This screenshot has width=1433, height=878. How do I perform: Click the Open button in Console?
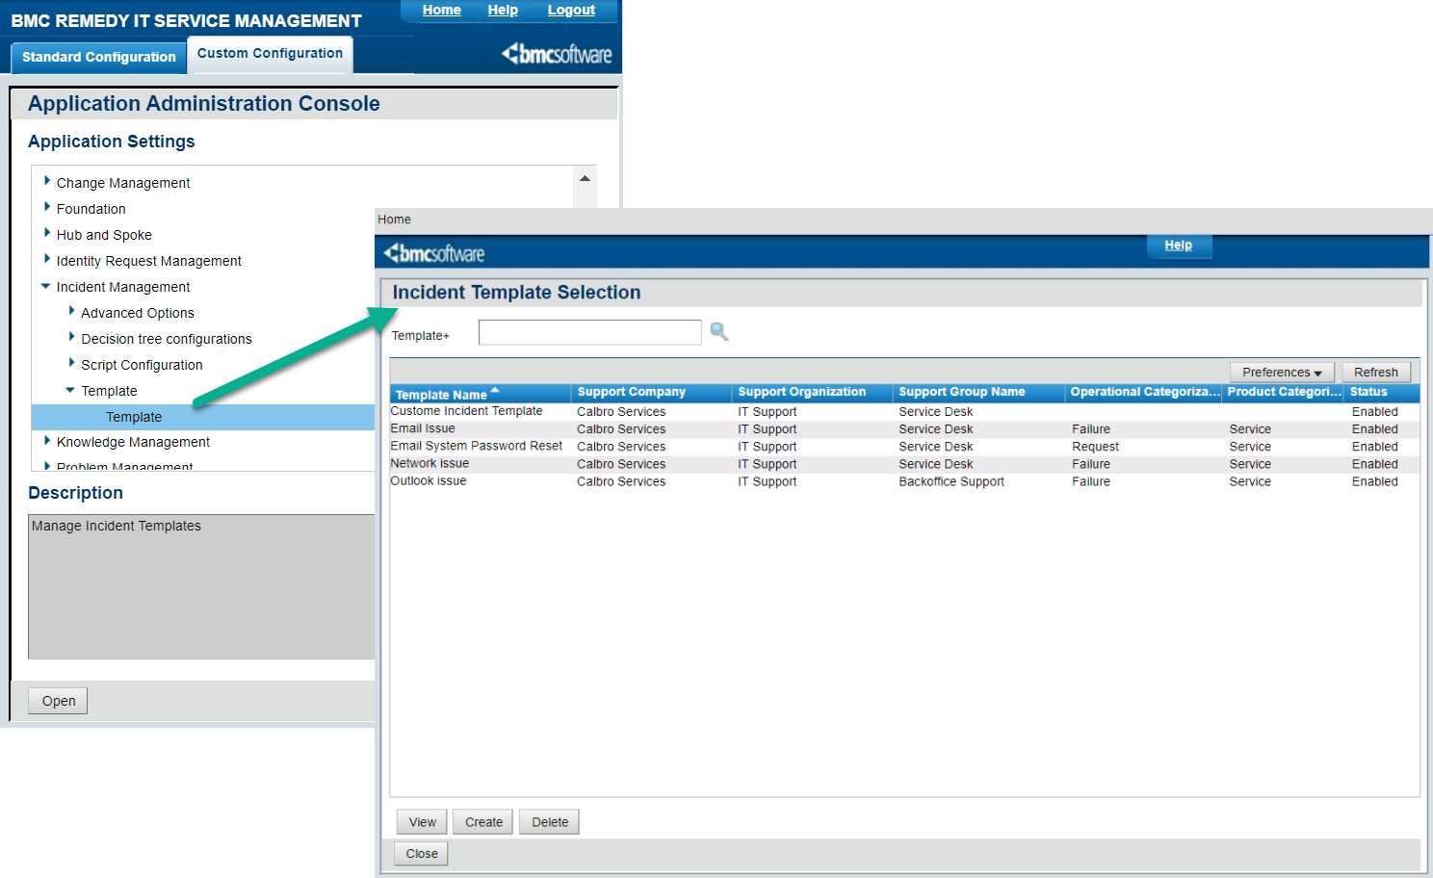pyautogui.click(x=58, y=701)
